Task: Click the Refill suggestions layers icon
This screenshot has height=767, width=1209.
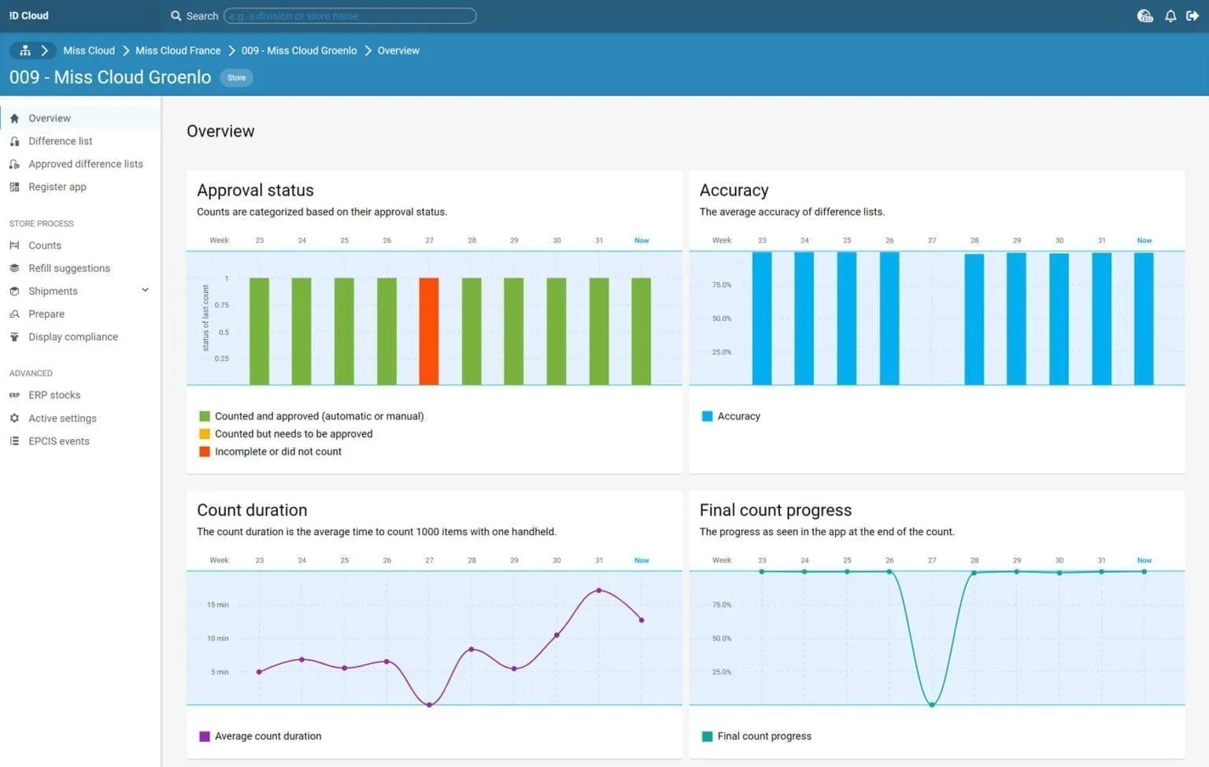Action: pos(14,268)
